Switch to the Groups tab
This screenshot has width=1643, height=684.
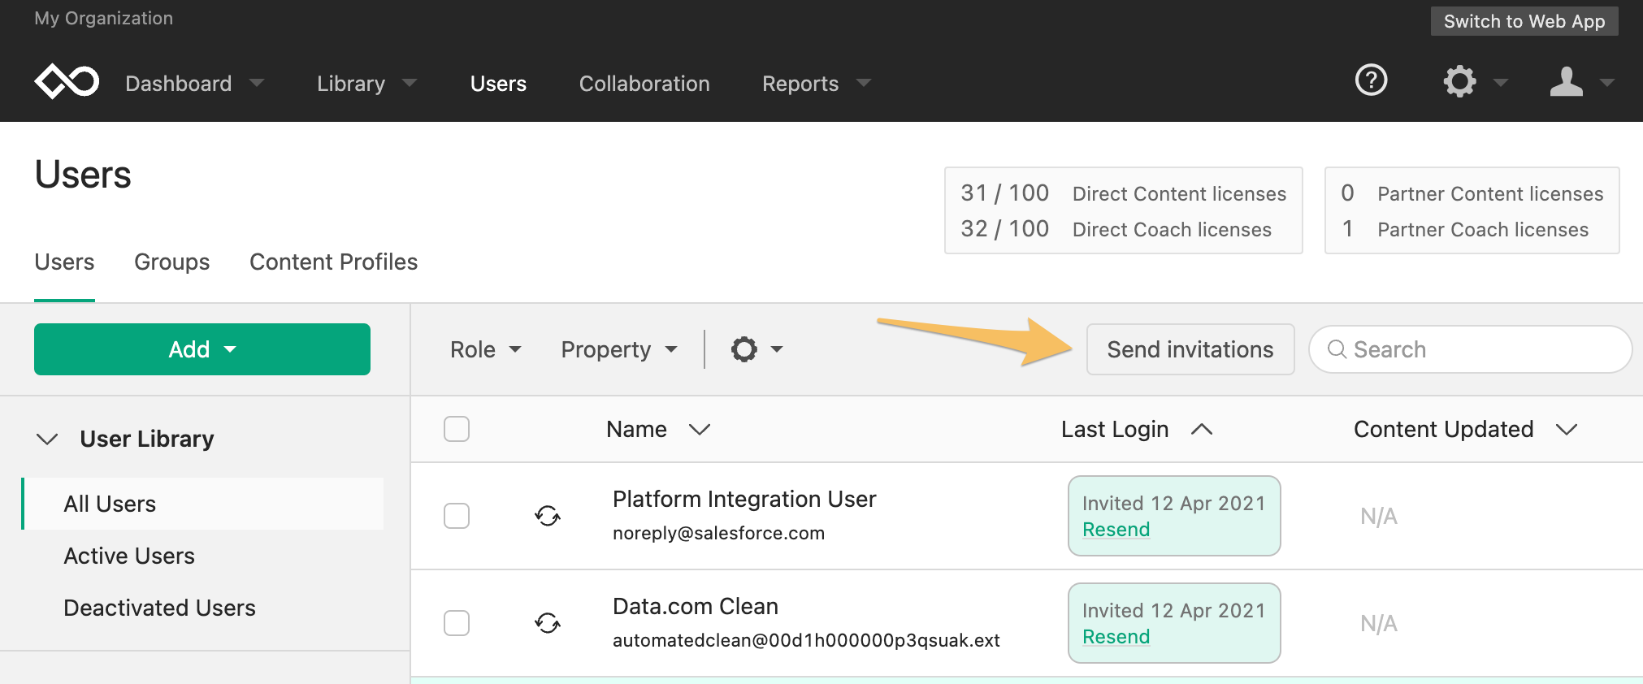click(172, 262)
